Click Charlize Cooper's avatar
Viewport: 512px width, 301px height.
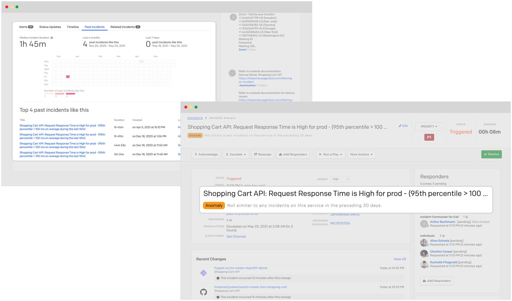pos(424,254)
